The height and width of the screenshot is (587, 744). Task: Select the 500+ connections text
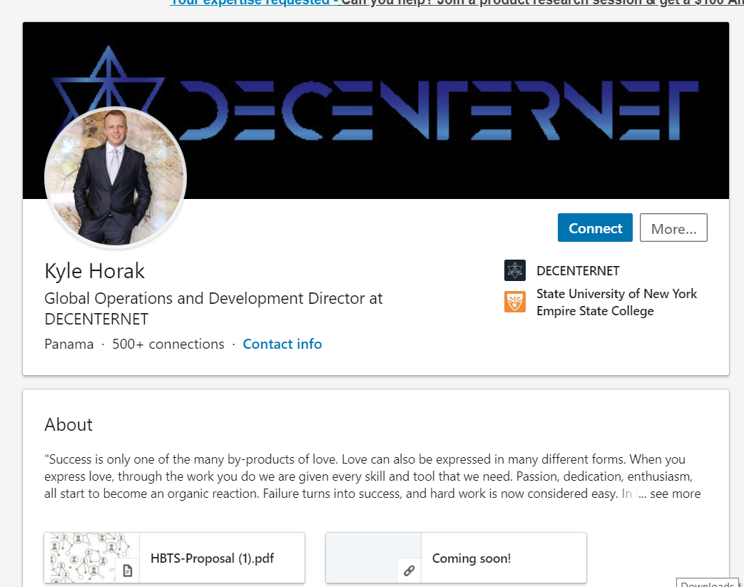click(168, 344)
